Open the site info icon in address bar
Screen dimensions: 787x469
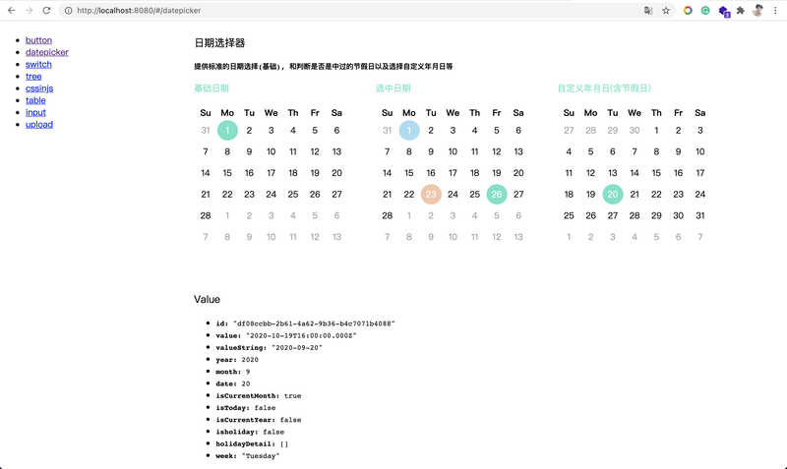[x=68, y=10]
